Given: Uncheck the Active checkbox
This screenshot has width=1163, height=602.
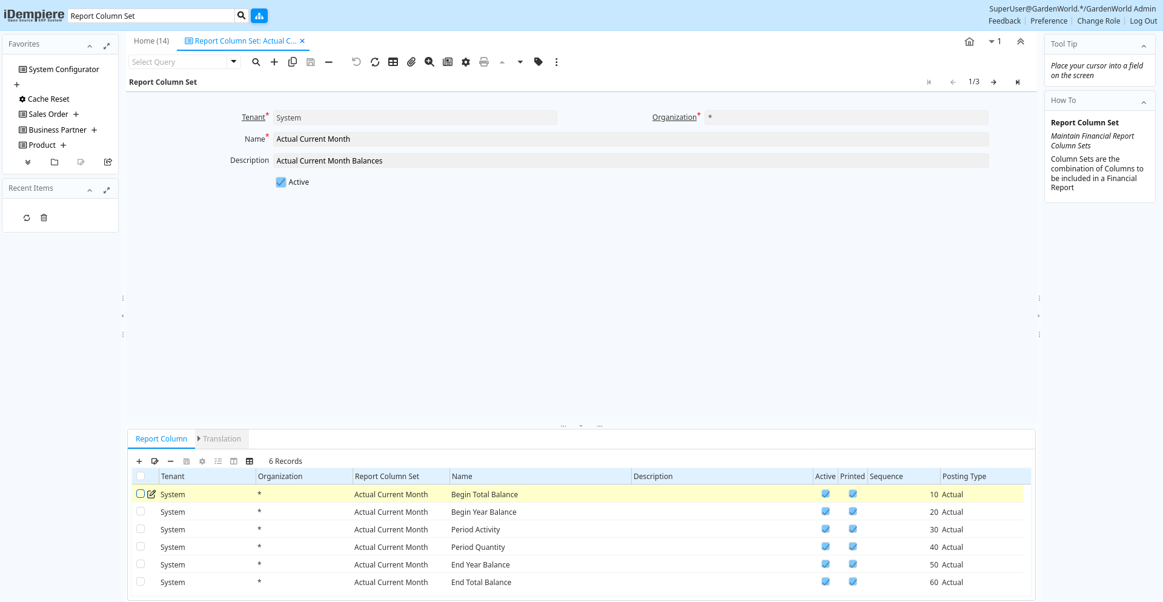Looking at the screenshot, I should [281, 182].
